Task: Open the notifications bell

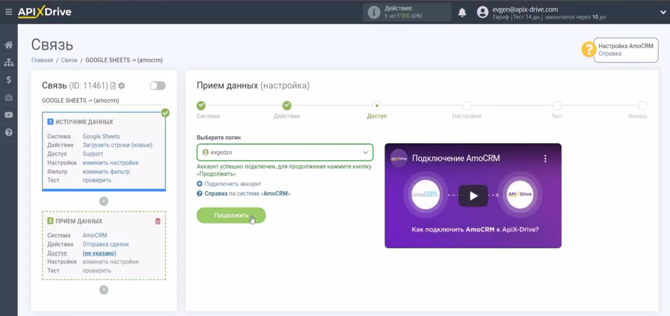Action: (462, 12)
